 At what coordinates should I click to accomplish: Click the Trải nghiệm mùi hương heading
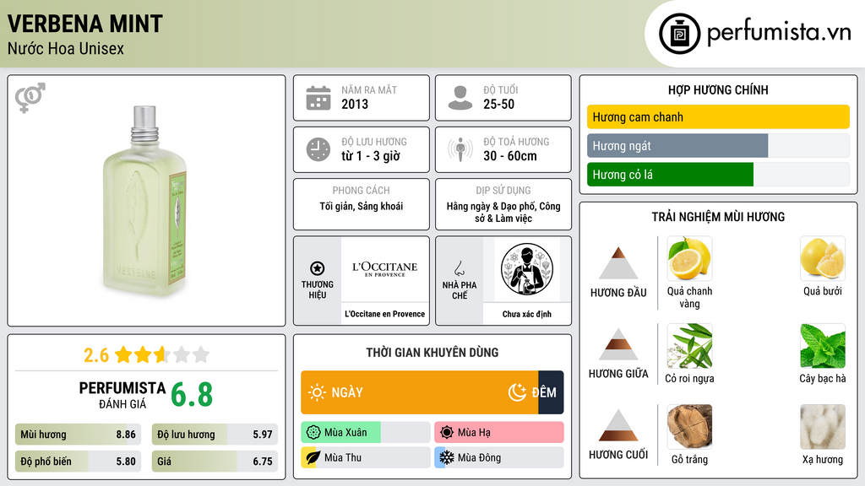coord(718,217)
